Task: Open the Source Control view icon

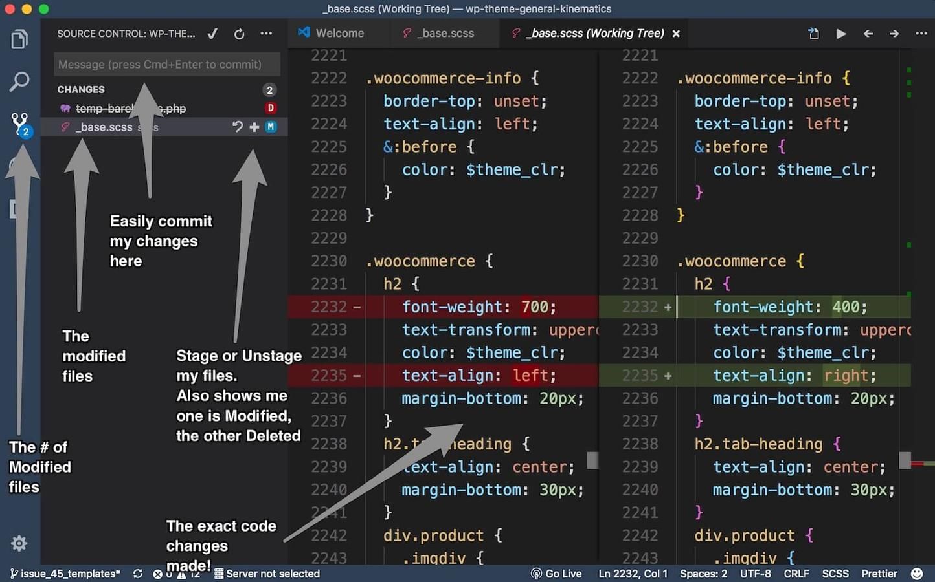Action: pos(20,124)
